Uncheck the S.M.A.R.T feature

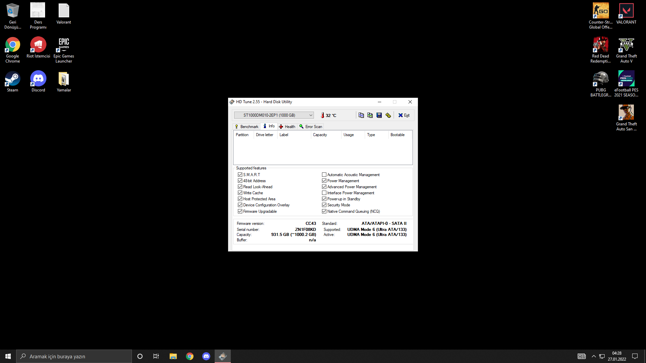pos(240,174)
